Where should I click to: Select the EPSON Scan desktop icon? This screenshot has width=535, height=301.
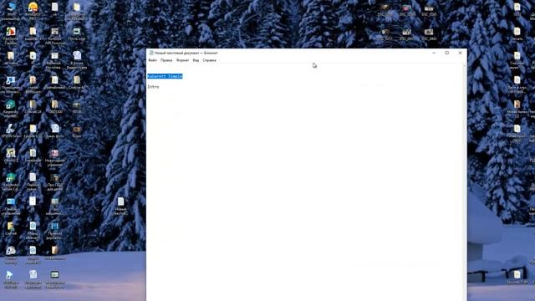click(x=11, y=130)
